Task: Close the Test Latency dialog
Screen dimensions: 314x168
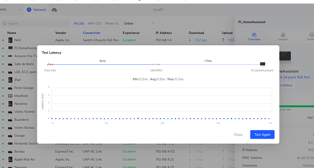Action: pos(238,134)
